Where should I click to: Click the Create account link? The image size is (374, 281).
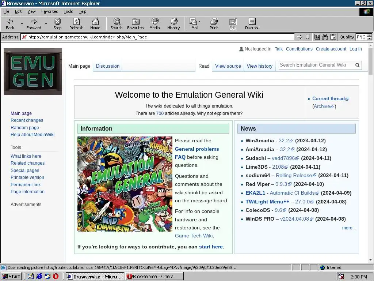pos(331,49)
